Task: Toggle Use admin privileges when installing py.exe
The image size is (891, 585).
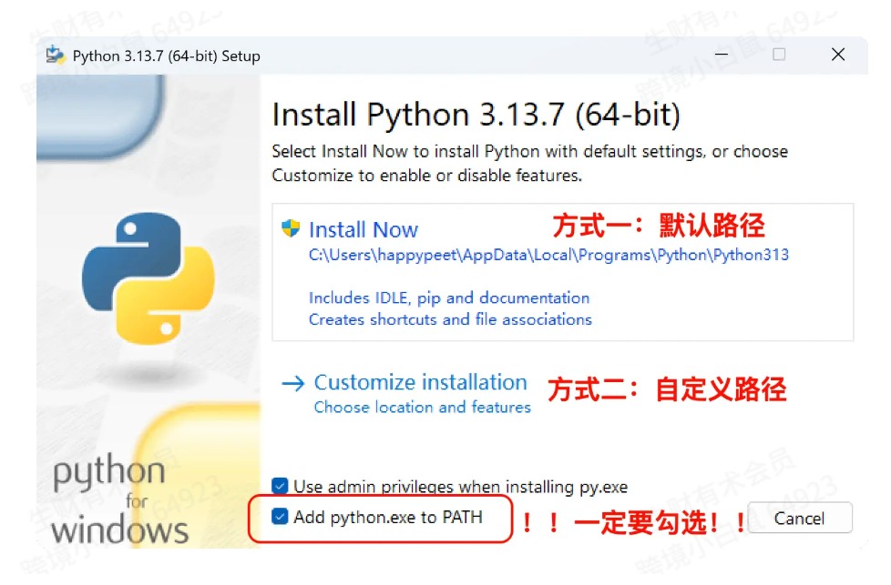Action: click(x=280, y=486)
